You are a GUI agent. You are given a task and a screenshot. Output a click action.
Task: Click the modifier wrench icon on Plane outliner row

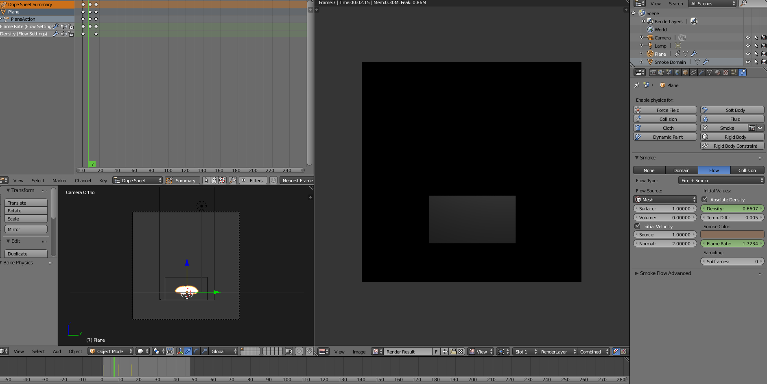click(x=694, y=54)
